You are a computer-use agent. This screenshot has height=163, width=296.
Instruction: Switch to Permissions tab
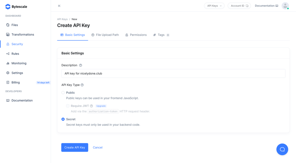pos(136,35)
